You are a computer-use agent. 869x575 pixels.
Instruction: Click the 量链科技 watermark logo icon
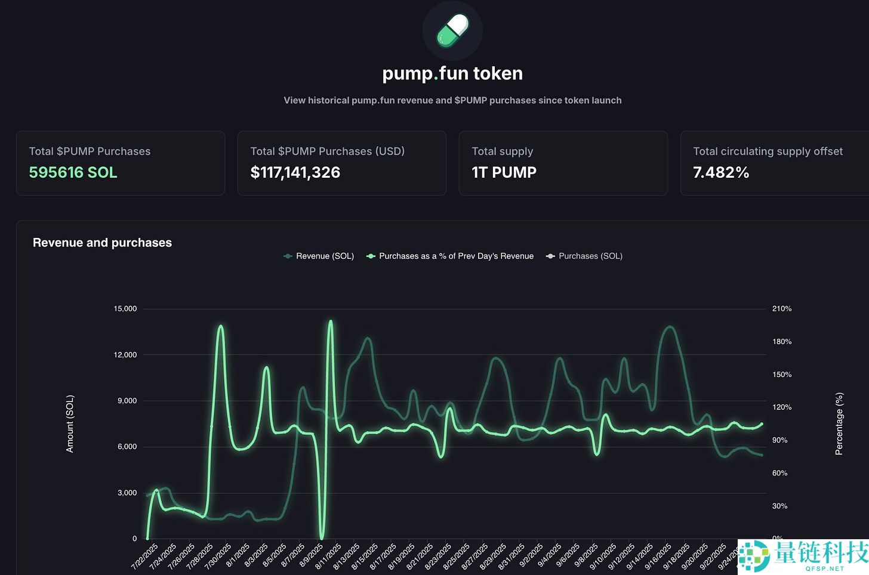754,557
